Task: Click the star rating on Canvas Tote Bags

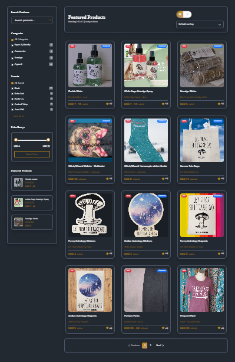Action: (221, 179)
